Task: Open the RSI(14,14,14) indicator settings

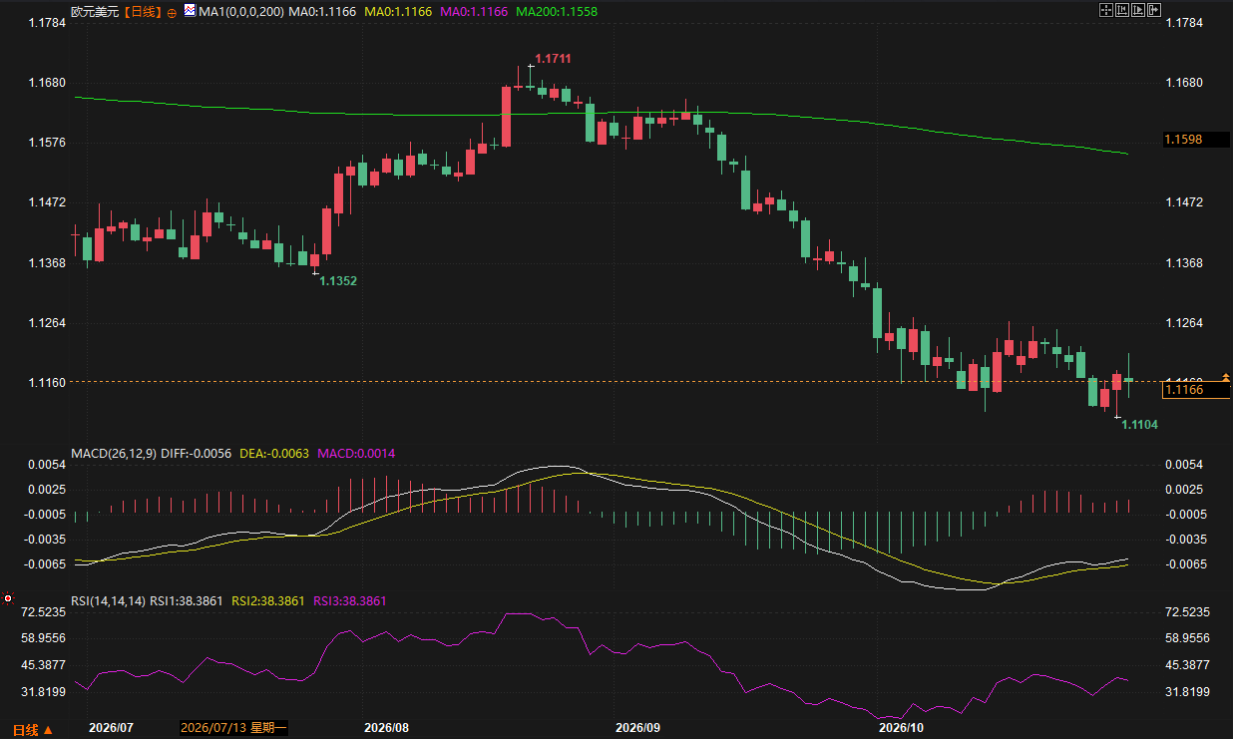Action: click(x=108, y=601)
